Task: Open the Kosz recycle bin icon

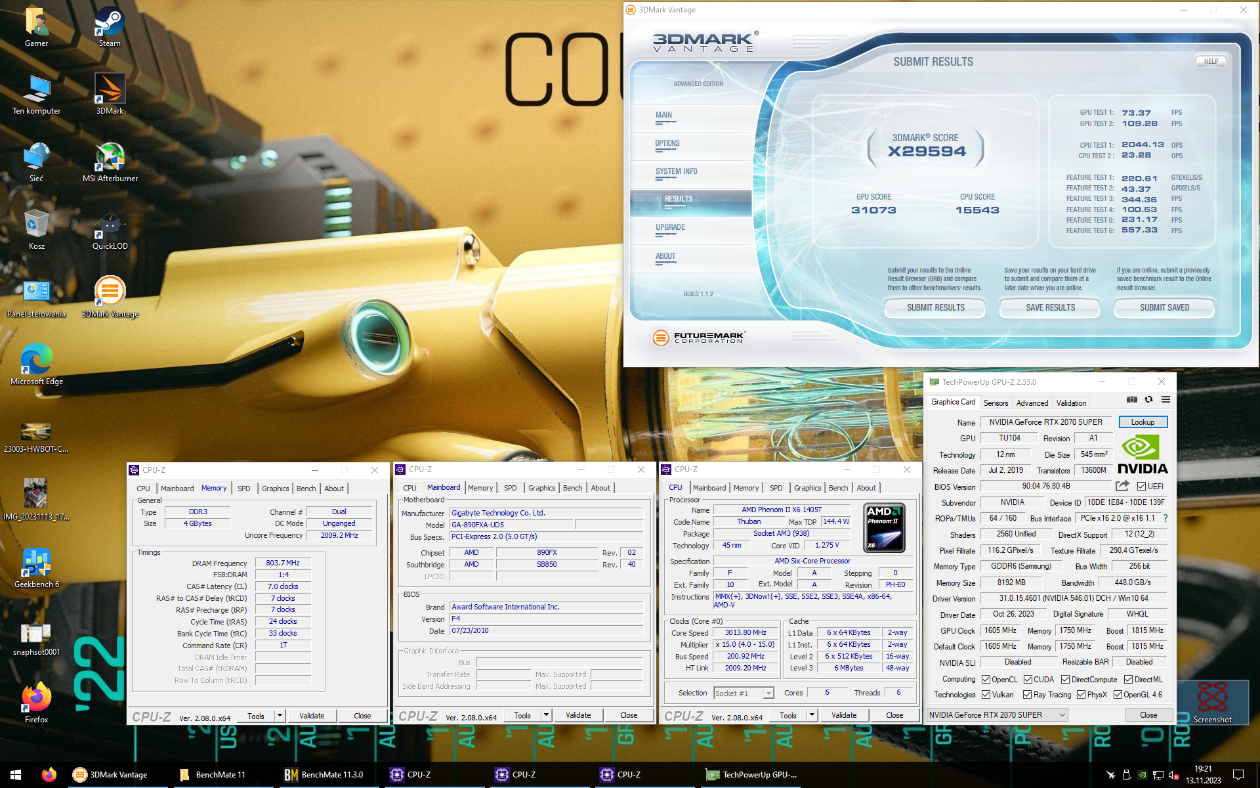Action: coord(37,229)
